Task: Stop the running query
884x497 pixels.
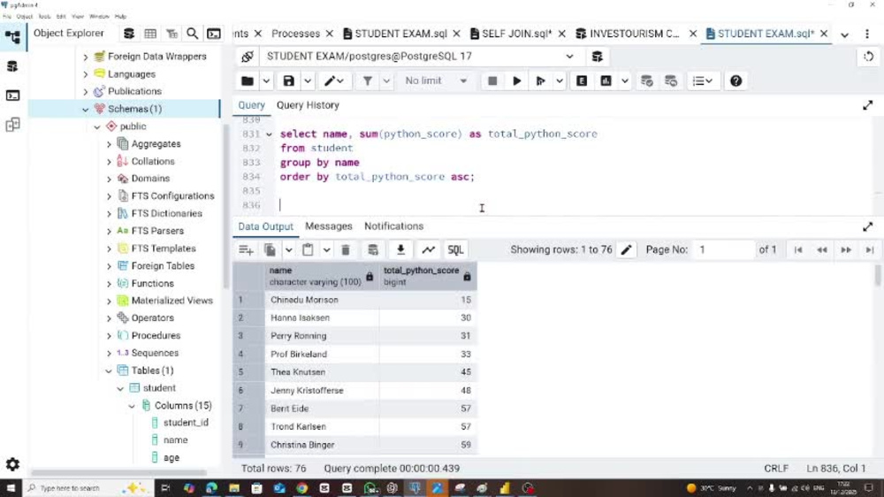Action: click(492, 81)
